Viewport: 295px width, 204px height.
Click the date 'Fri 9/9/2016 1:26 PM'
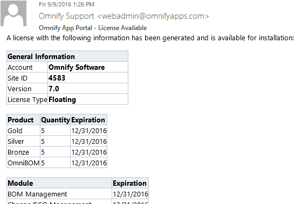coord(66,4)
